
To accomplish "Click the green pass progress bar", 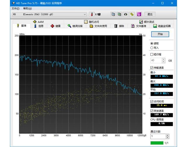I will click(157, 143).
